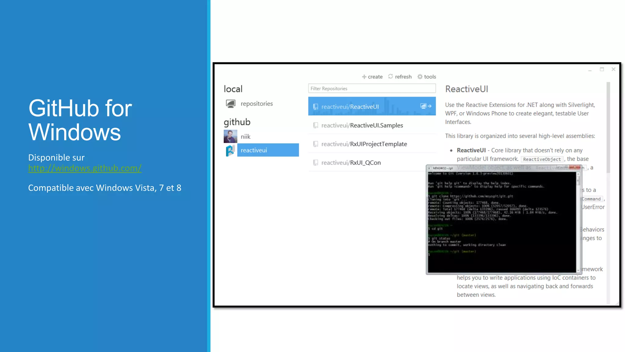Image resolution: width=625 pixels, height=352 pixels.
Task: Maximize the GitHub for Windows window
Action: pos(602,69)
